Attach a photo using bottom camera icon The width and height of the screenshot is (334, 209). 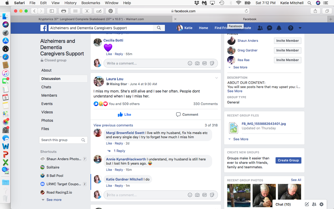[197, 195]
